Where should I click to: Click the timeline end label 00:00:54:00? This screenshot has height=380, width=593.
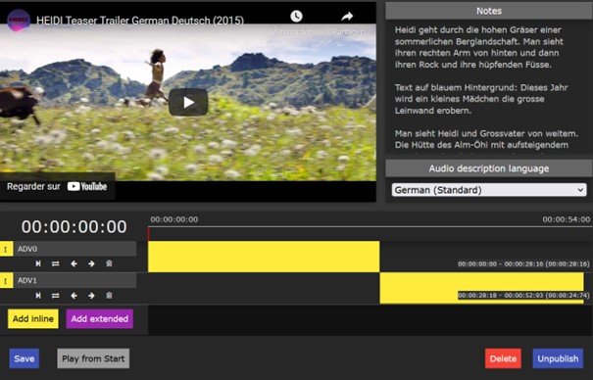[x=567, y=219]
